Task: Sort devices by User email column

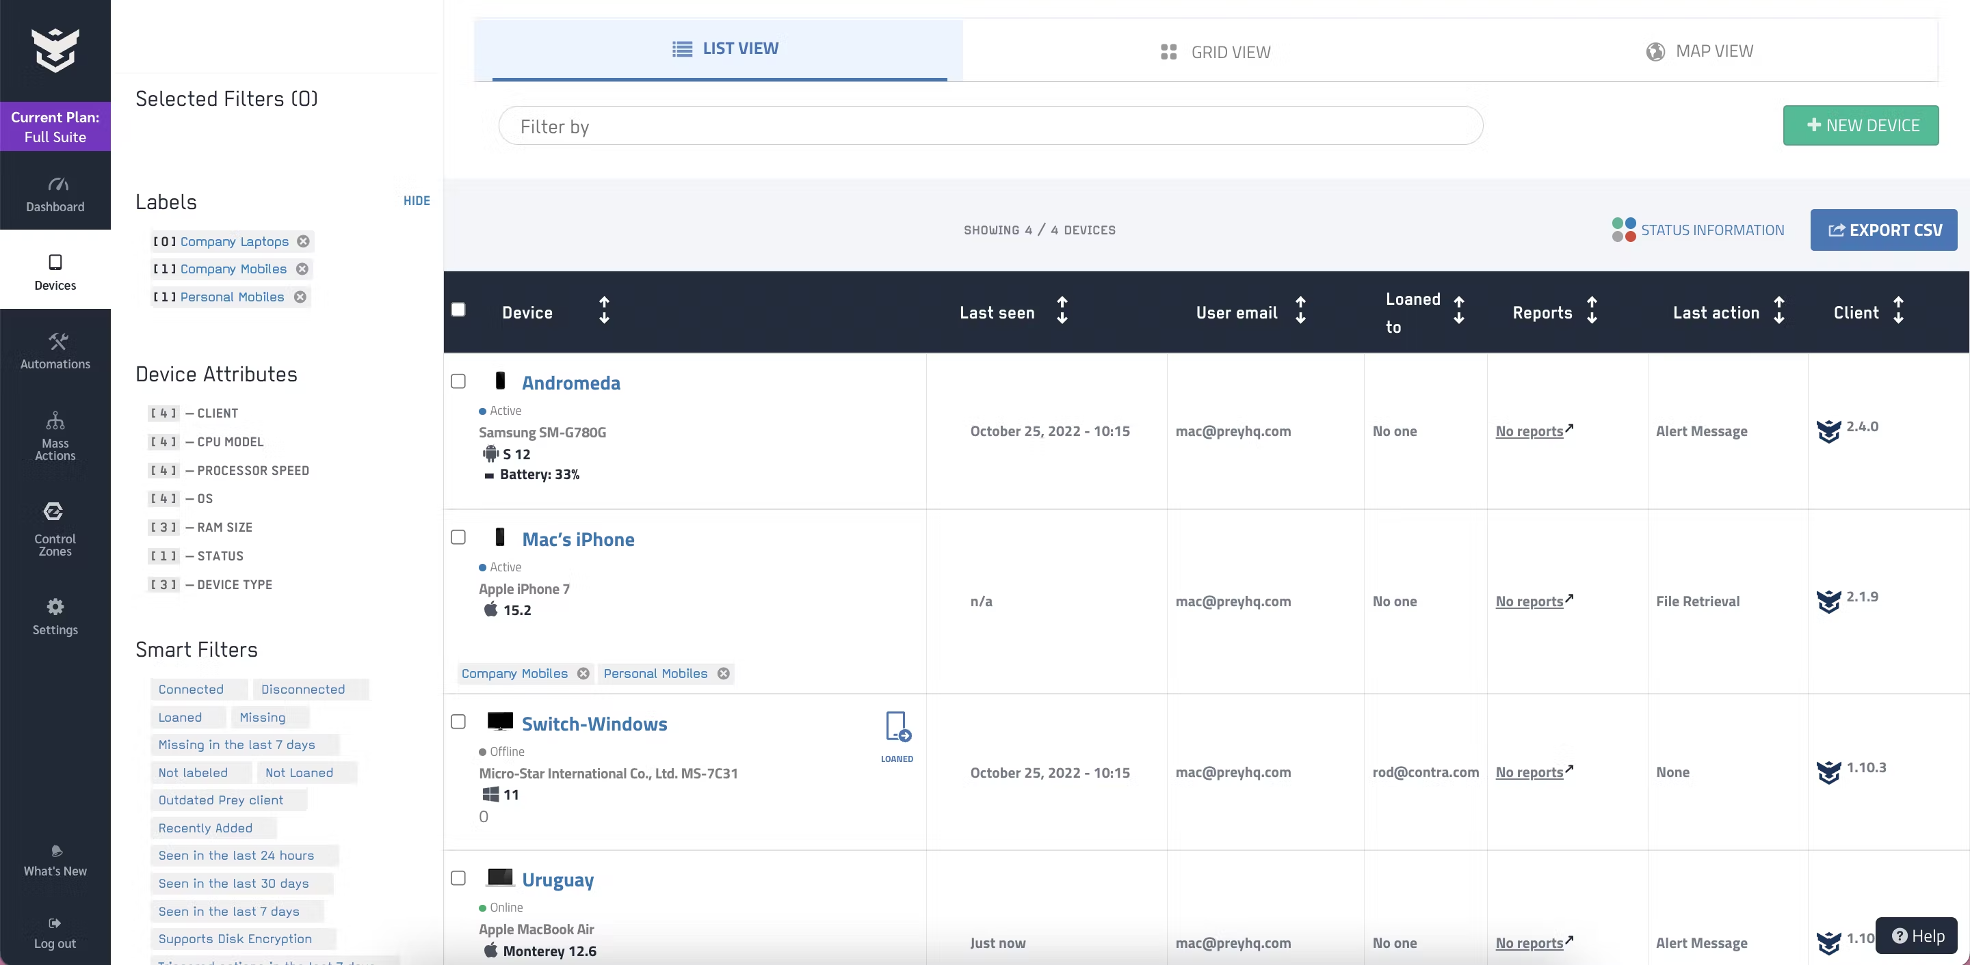Action: [x=1300, y=311]
